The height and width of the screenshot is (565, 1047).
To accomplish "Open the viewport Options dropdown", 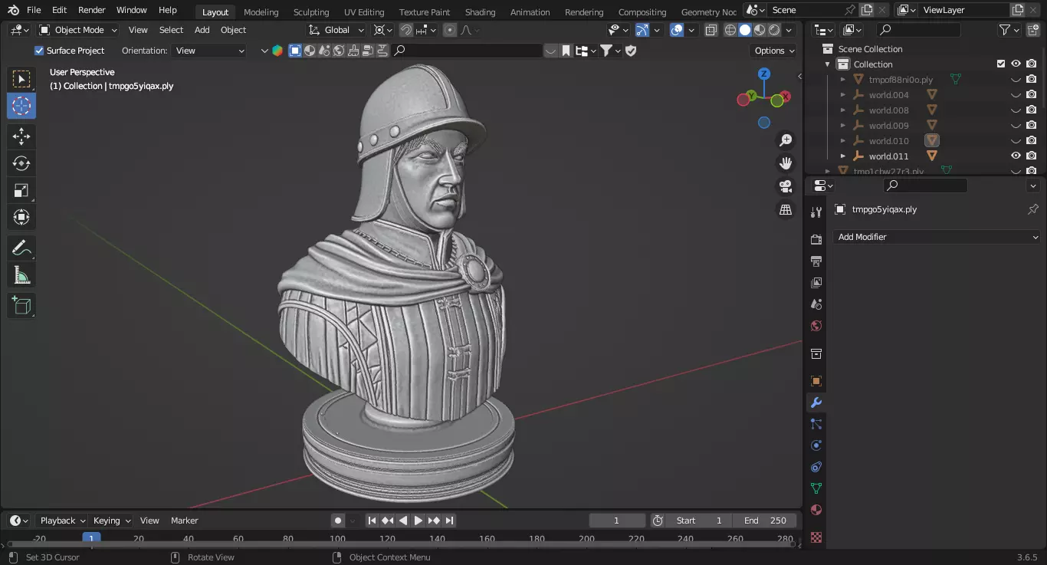I will tap(773, 51).
